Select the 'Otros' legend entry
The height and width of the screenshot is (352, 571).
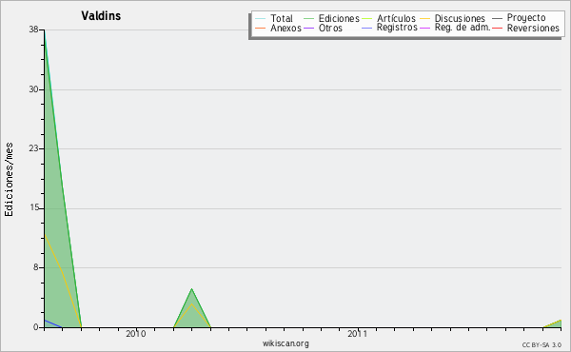pos(330,28)
